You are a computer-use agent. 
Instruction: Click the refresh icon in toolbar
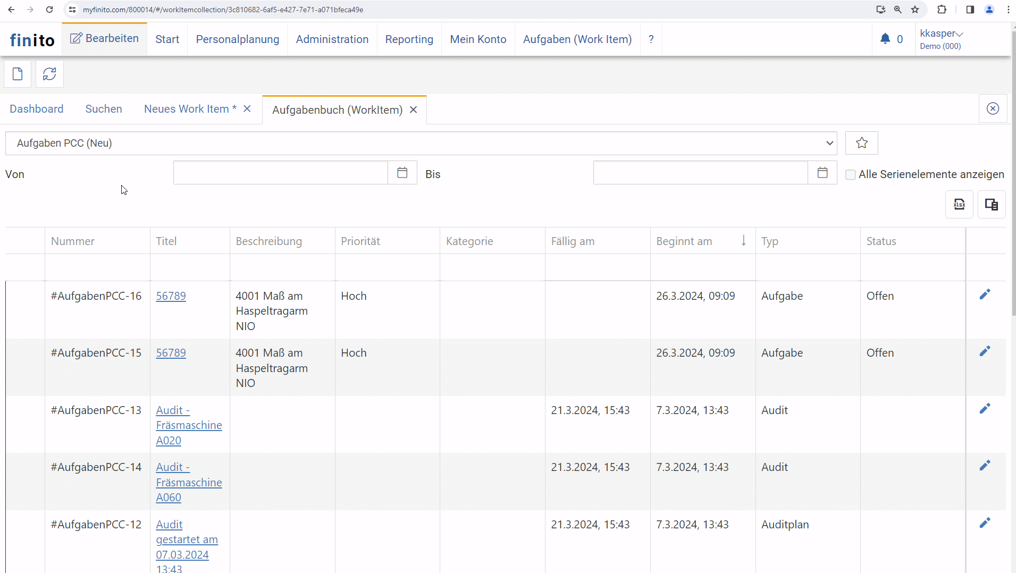point(49,74)
